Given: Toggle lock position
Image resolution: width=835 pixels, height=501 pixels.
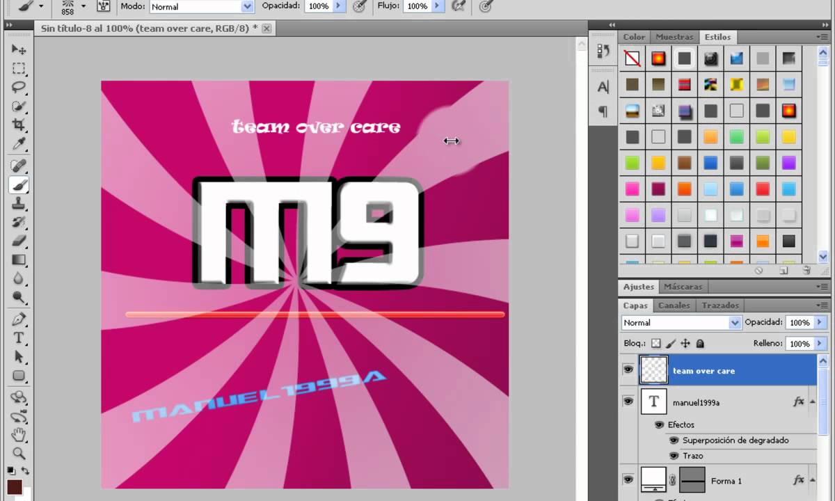Looking at the screenshot, I should 685,344.
